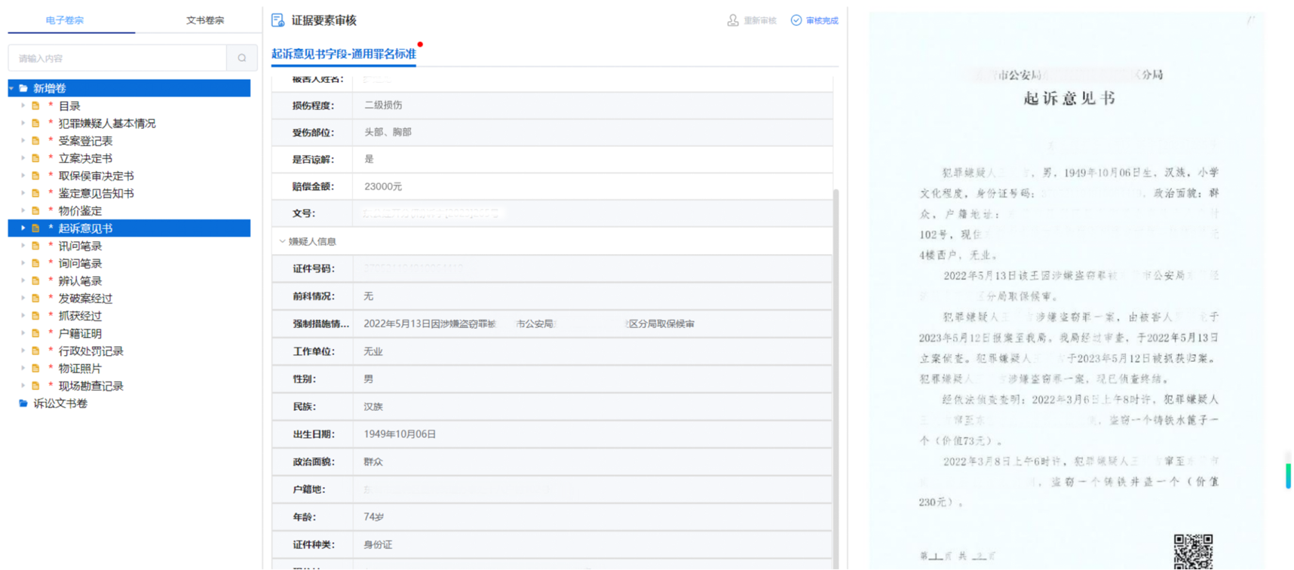Click the file icon beside 发破案经过

35,298
